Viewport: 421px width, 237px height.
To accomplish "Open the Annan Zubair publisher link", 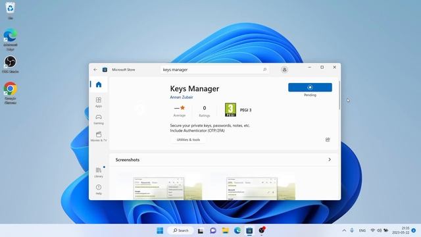I will (182, 97).
